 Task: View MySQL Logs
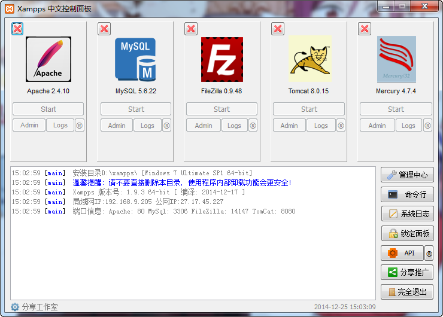tap(147, 126)
